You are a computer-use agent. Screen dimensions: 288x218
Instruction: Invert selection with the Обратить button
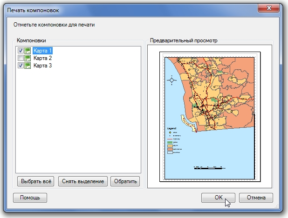[x=125, y=181]
